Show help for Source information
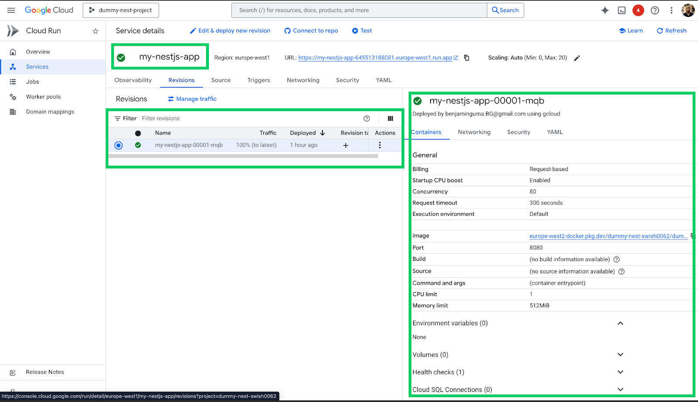Viewport: 698px width, 402px height. point(622,271)
